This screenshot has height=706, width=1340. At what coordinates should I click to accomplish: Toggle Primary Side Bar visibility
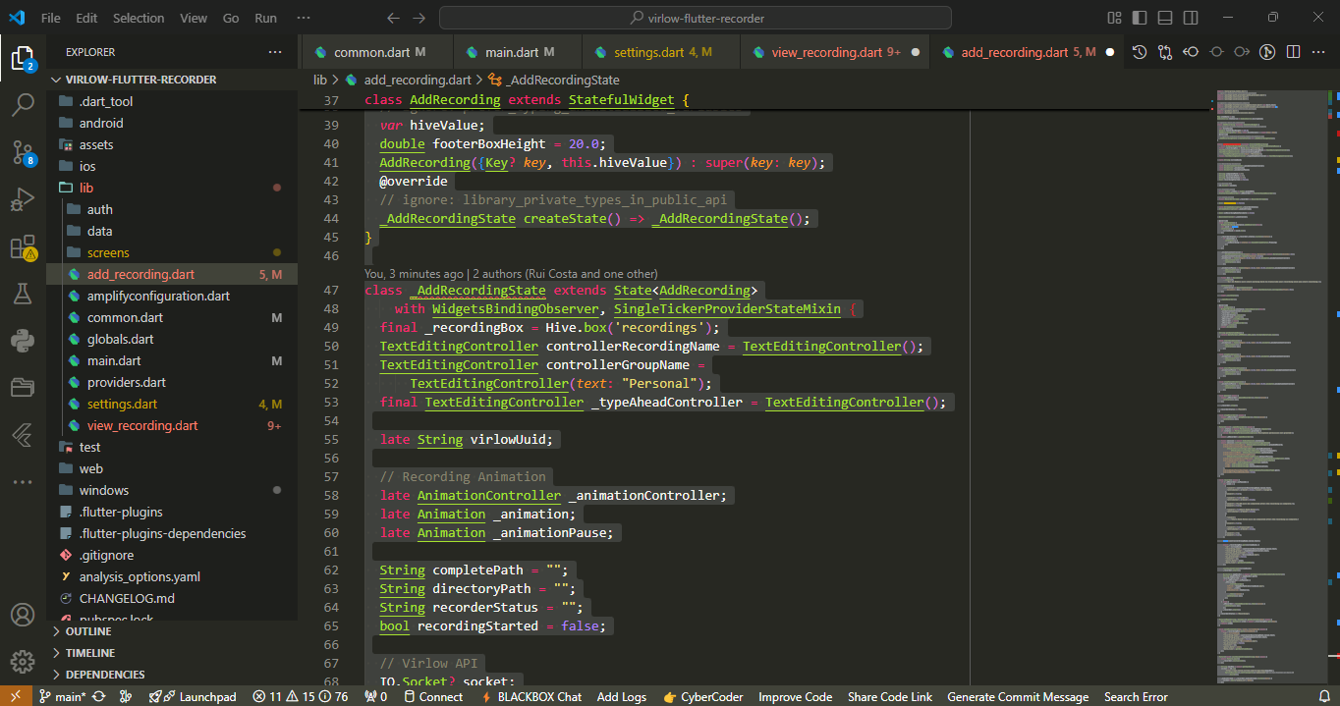pyautogui.click(x=1140, y=18)
